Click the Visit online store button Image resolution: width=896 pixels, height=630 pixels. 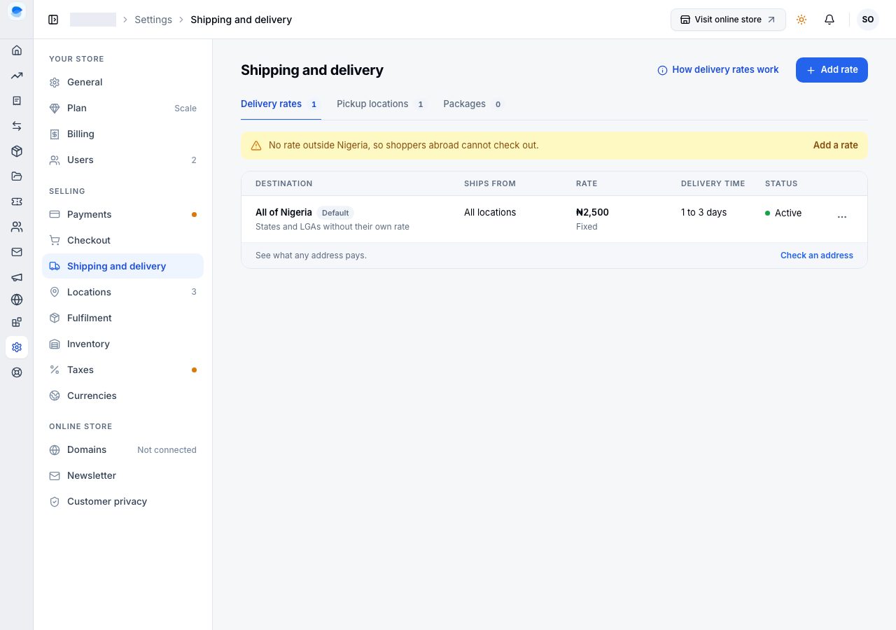coord(728,20)
